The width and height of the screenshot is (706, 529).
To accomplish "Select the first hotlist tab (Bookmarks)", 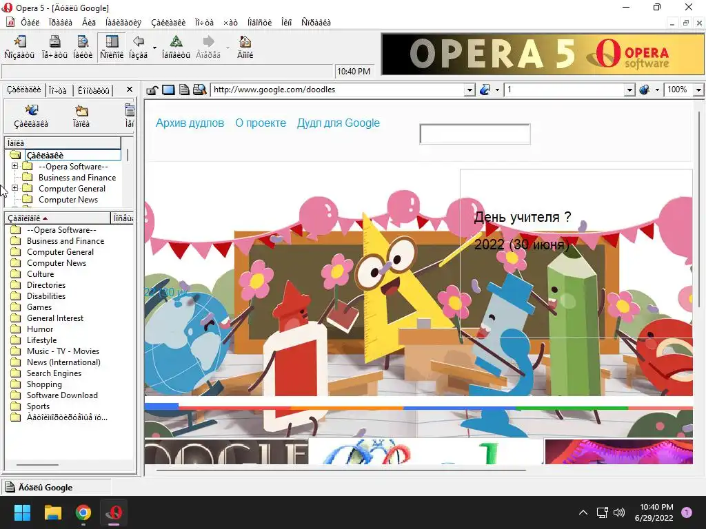I will point(23,90).
